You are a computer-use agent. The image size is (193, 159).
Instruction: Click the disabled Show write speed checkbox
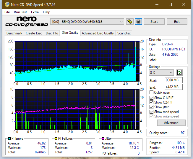click(x=151, y=116)
